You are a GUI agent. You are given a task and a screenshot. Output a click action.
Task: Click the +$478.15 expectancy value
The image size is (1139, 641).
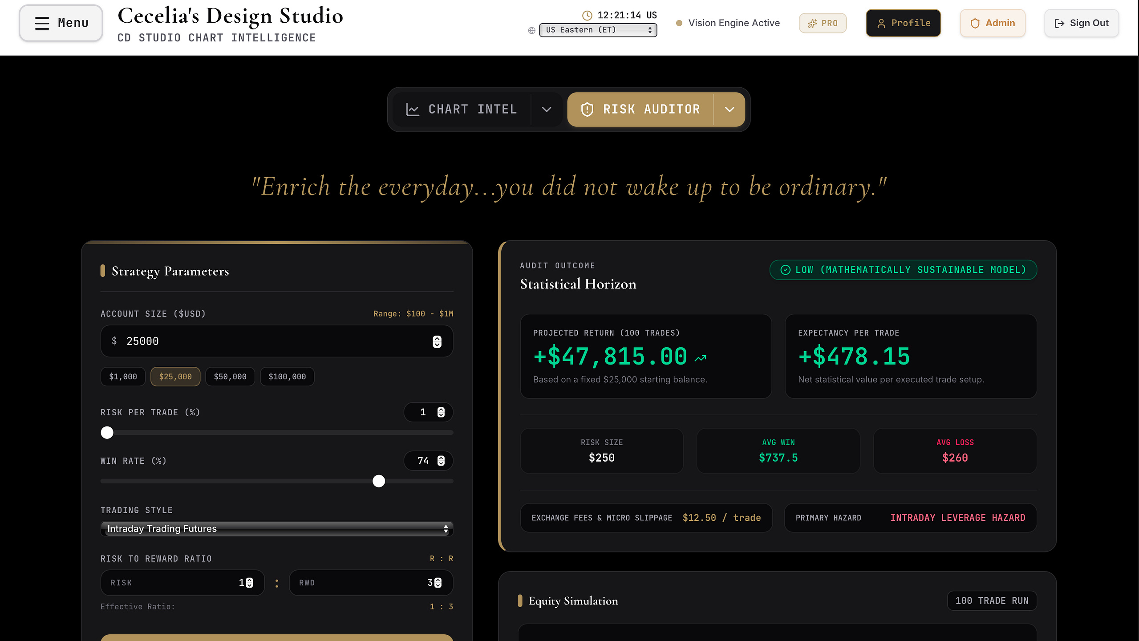coord(854,357)
